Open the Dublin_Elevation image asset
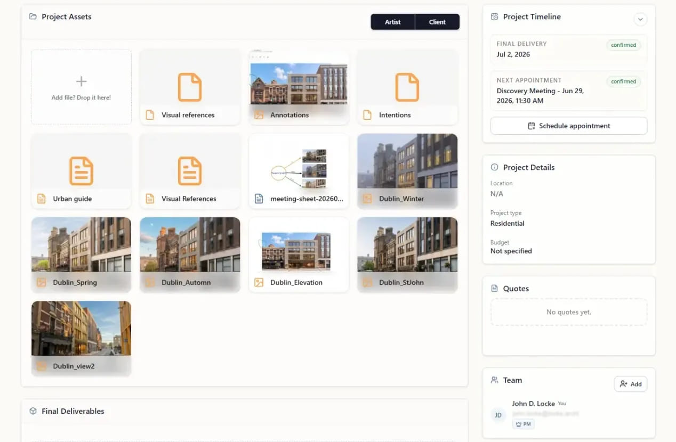The image size is (676, 442). tap(299, 255)
